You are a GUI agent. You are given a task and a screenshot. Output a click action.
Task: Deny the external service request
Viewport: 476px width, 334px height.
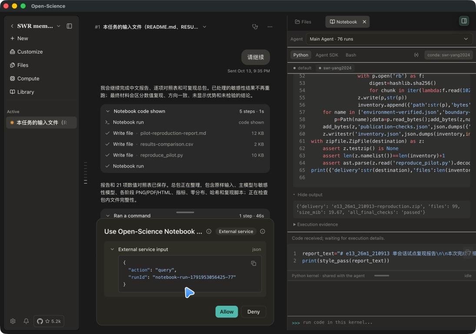click(x=253, y=312)
